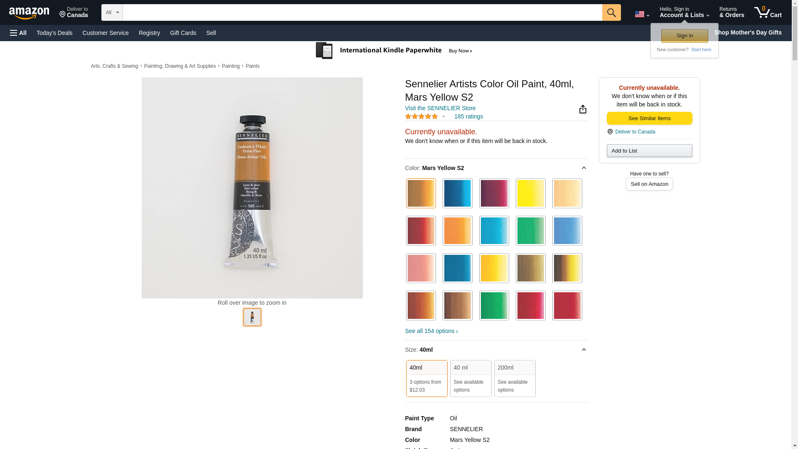Visit the SENNELIER Store link

(440, 108)
